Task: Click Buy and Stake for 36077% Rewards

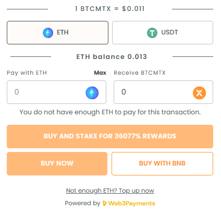Action: (110, 136)
